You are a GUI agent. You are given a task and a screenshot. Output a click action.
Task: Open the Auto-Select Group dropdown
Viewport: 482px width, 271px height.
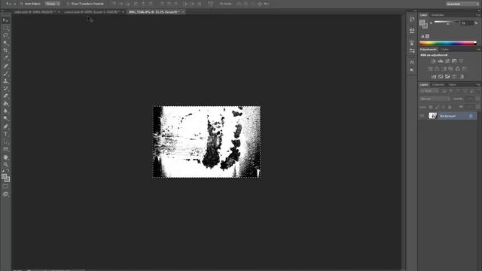[52, 4]
